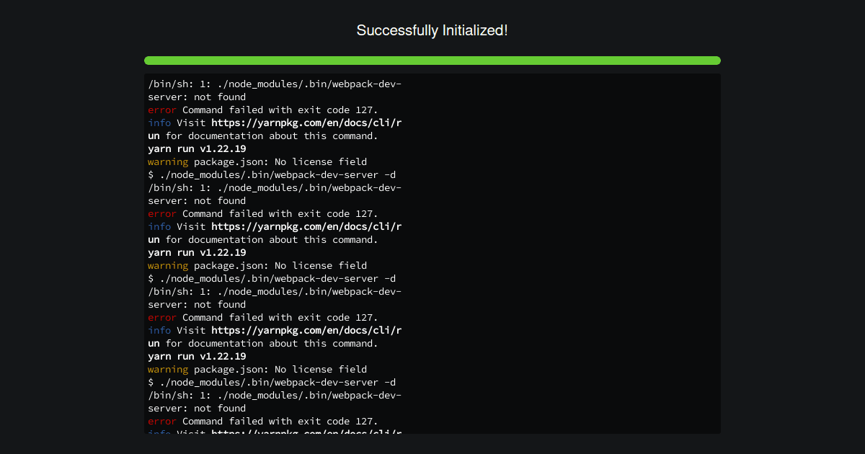Select the last "$ ./node_modules/.bin/webpack-dev-server -d" command
This screenshot has width=865, height=454.
click(272, 382)
